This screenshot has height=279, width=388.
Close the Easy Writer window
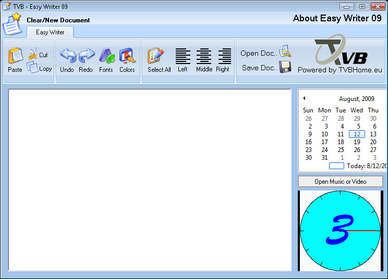pyautogui.click(x=378, y=7)
